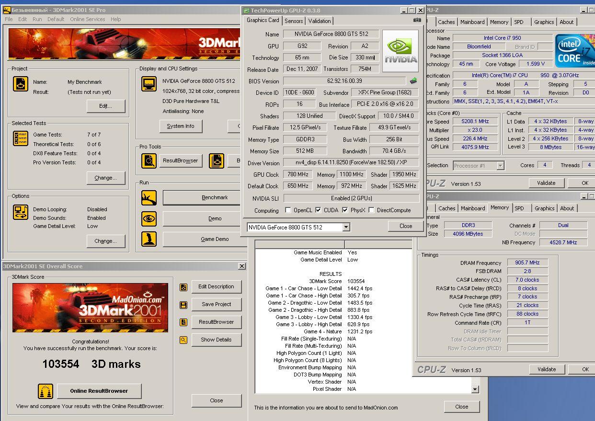Open the About tab in lower CPU-Z window
Viewport: 595px width, 421px height.
coord(567,208)
